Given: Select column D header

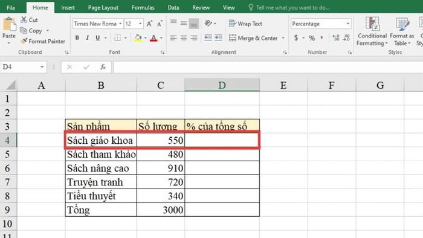Looking at the screenshot, I should click(222, 85).
